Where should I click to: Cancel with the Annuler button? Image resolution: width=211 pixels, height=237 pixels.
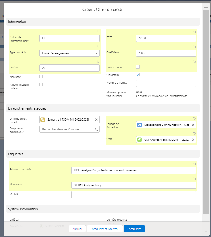pos(77,229)
